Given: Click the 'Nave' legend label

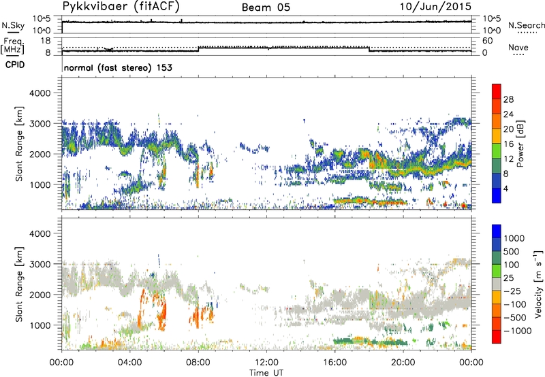Looking at the screenshot, I should coord(518,47).
